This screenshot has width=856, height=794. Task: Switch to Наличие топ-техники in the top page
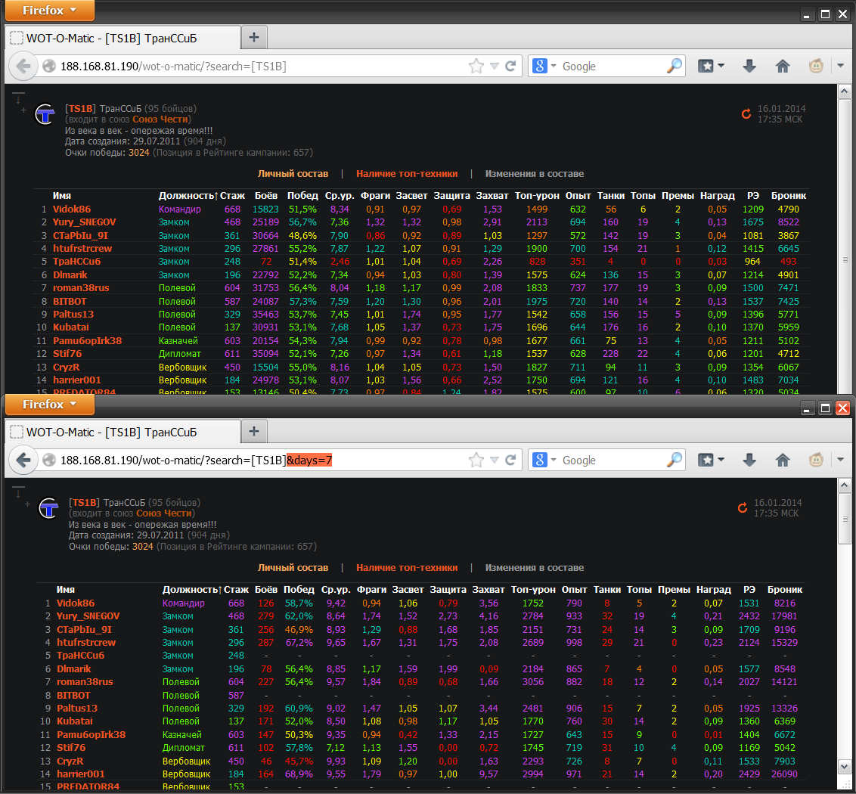click(x=407, y=173)
